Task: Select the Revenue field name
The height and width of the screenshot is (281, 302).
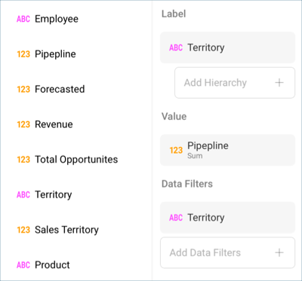Action: [54, 124]
